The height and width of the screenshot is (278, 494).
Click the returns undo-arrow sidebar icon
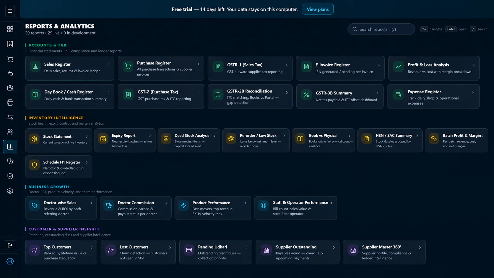tap(10, 73)
